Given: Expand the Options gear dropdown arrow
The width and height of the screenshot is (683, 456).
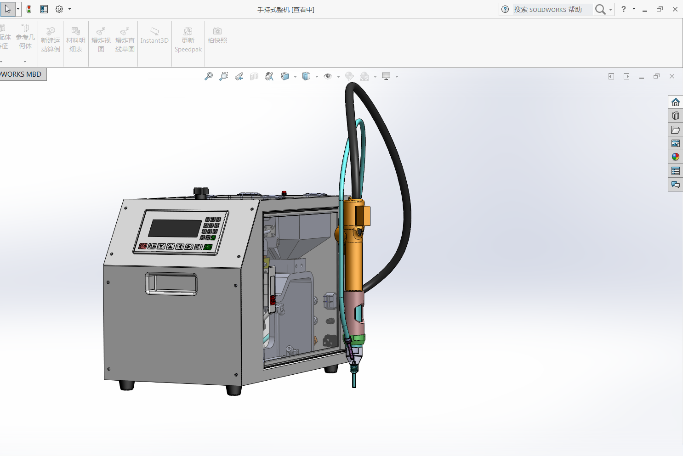Looking at the screenshot, I should 70,9.
